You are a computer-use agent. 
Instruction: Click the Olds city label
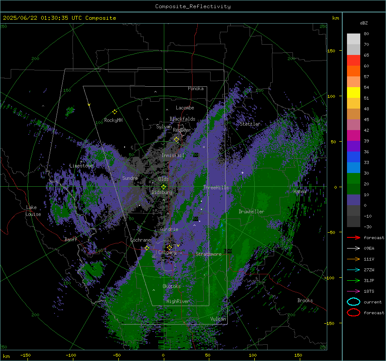tap(163, 179)
